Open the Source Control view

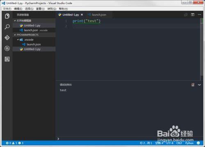[7, 38]
